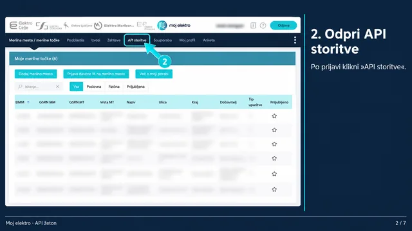Sort by Kraj column header
412x231 pixels.
point(194,102)
